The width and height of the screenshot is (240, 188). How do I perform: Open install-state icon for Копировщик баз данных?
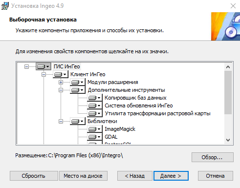(95, 98)
